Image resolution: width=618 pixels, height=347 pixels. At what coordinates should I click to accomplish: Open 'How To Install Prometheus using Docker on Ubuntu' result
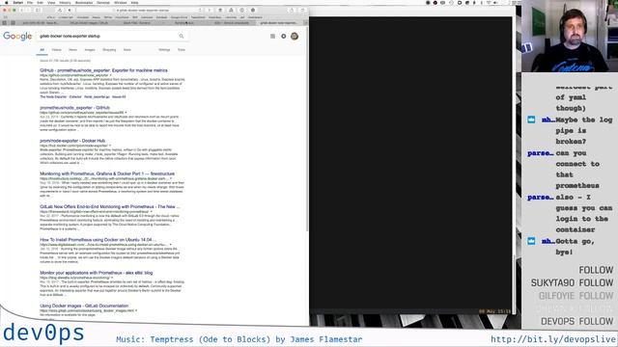[98, 240]
